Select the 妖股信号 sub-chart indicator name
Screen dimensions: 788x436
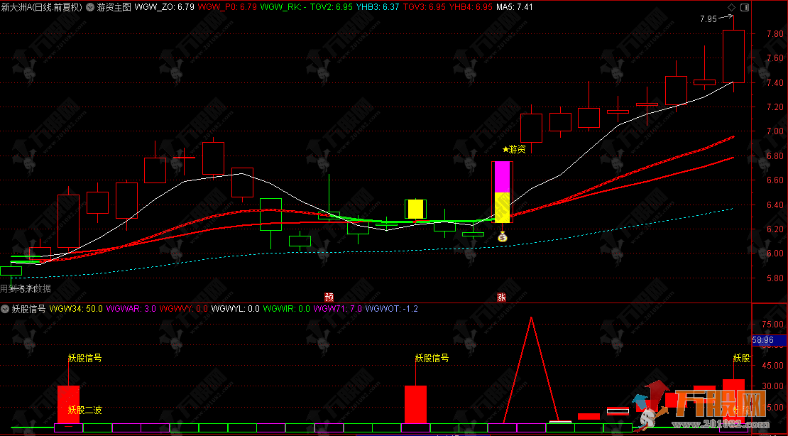tap(28, 309)
